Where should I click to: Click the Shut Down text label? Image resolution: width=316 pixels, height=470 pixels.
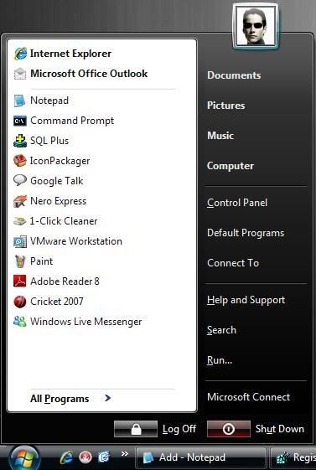pyautogui.click(x=280, y=429)
